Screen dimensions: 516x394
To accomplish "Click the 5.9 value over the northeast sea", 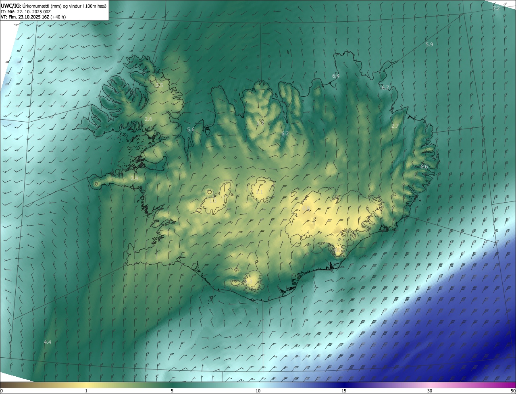I will coord(429,44).
